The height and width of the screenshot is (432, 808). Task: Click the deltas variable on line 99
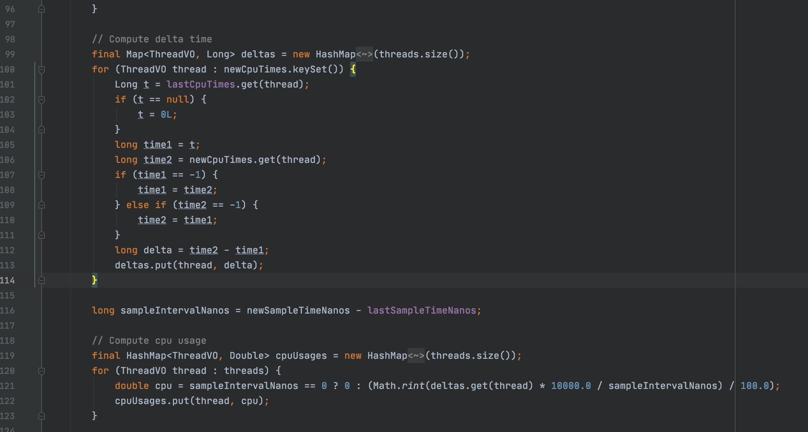pos(258,55)
